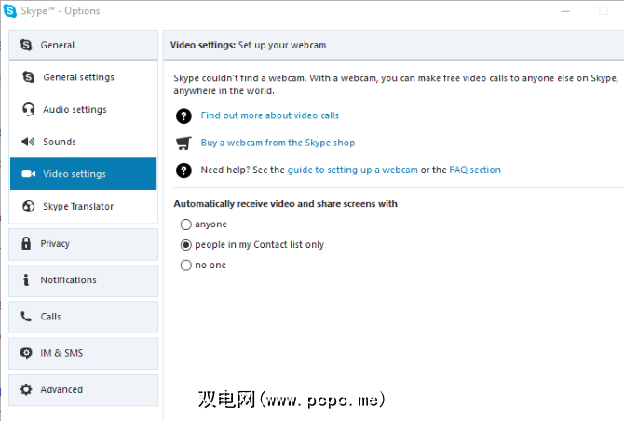Click the shopping cart icon
Viewport: 624px width, 421px height.
tap(183, 143)
